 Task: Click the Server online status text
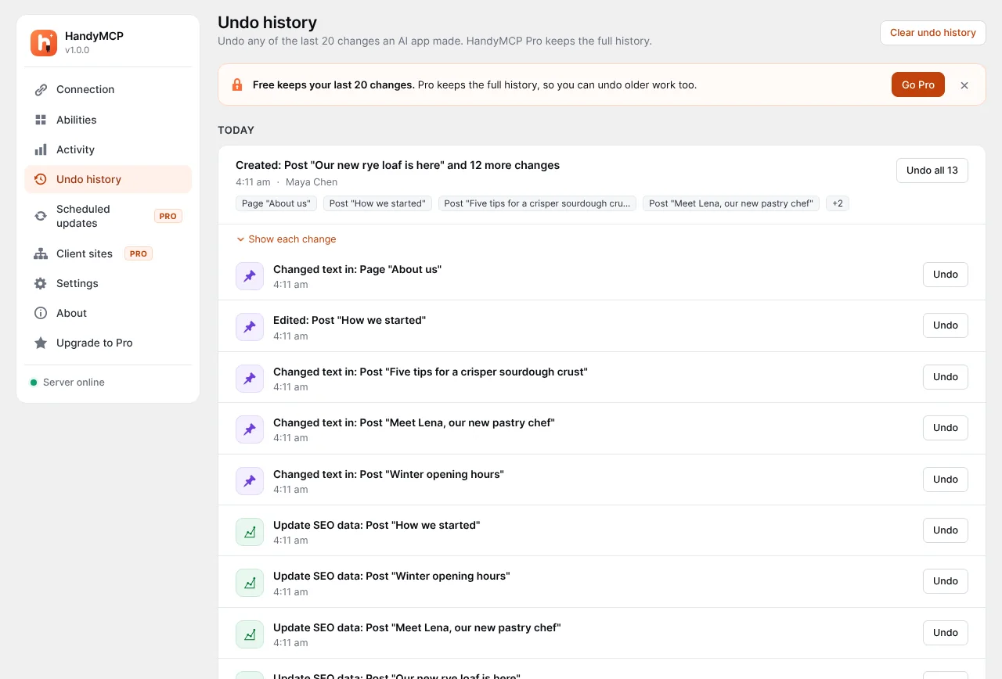[74, 383]
